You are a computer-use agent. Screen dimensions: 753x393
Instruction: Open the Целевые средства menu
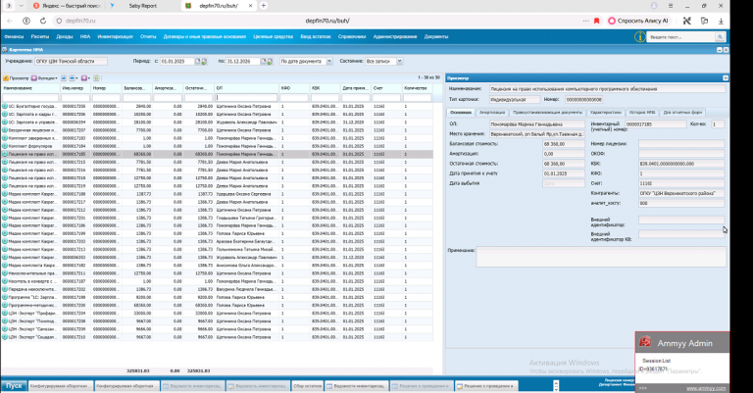click(273, 36)
